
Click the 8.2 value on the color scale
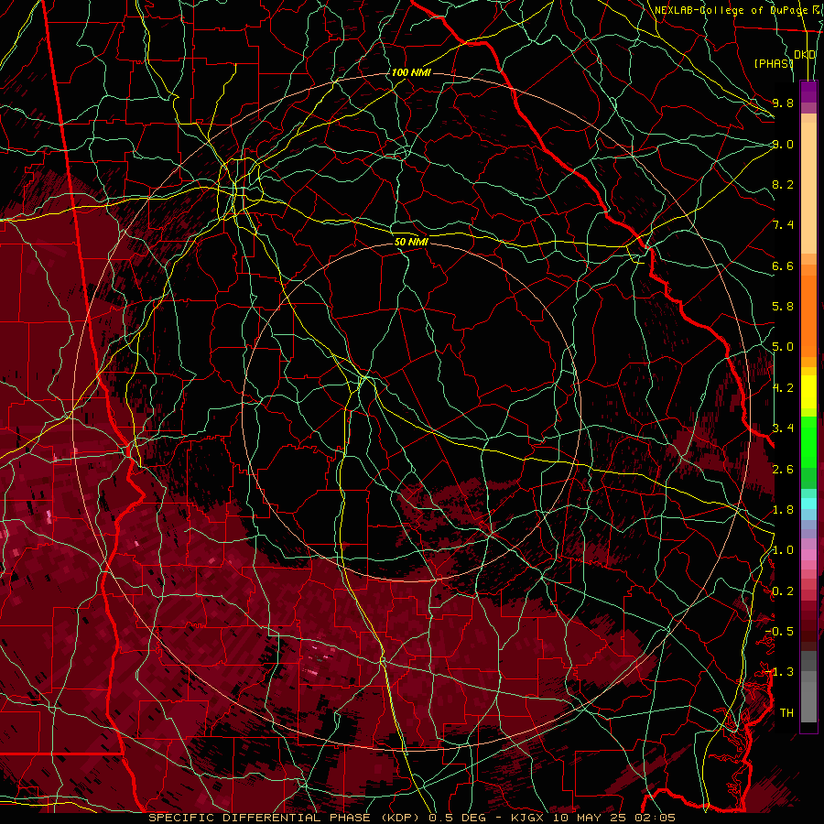783,184
